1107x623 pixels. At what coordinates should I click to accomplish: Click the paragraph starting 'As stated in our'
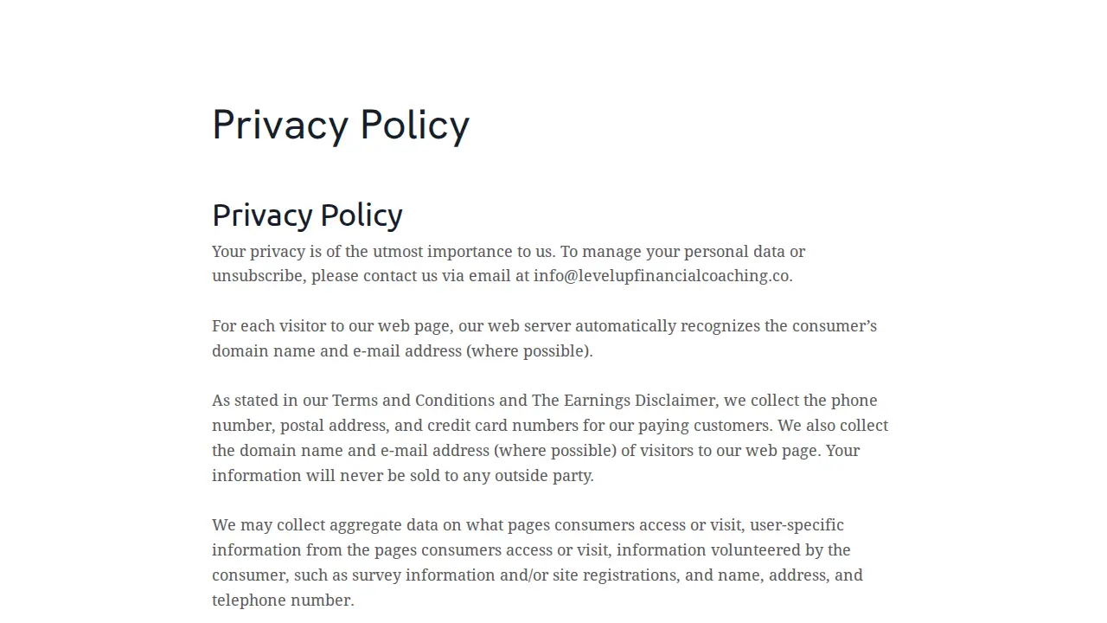(x=550, y=438)
